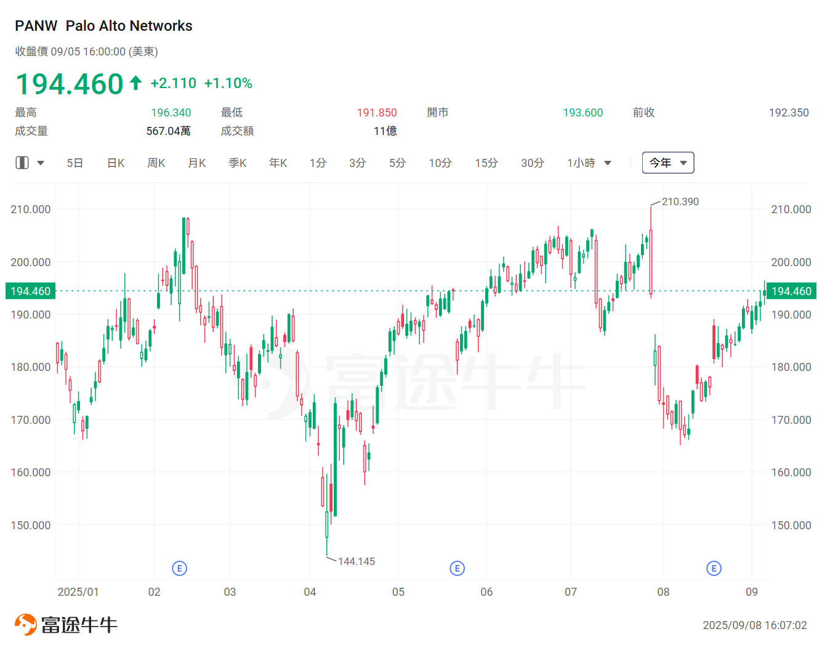This screenshot has width=822, height=650.
Task: Expand the 1小時 interval dropdown
Action: click(x=589, y=163)
